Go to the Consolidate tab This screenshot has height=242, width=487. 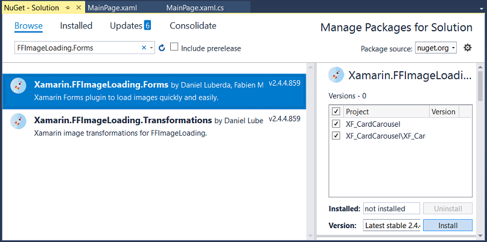193,26
